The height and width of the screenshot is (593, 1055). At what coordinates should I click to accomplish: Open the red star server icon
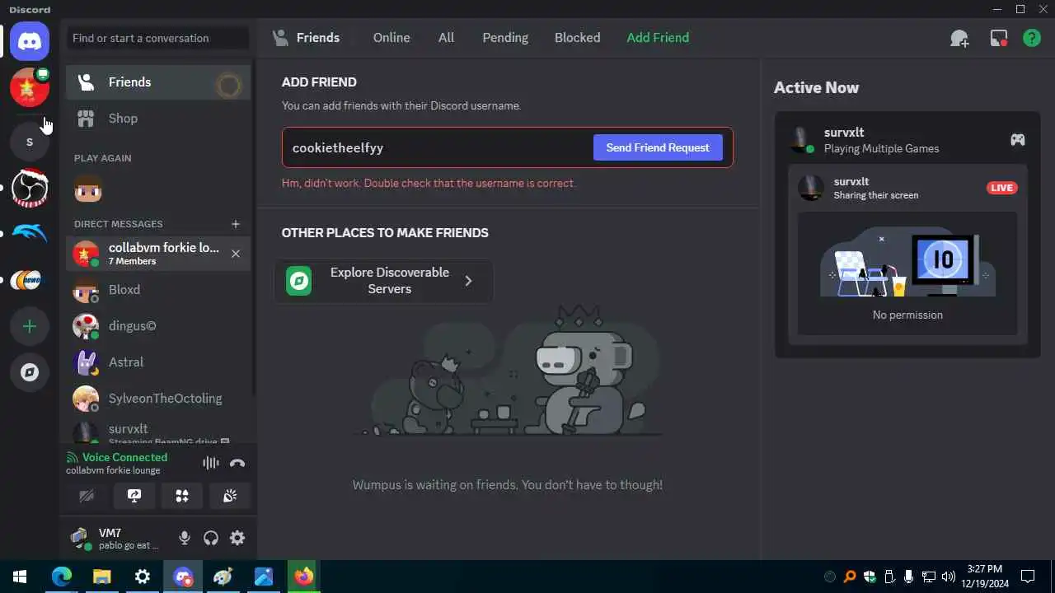click(x=30, y=87)
